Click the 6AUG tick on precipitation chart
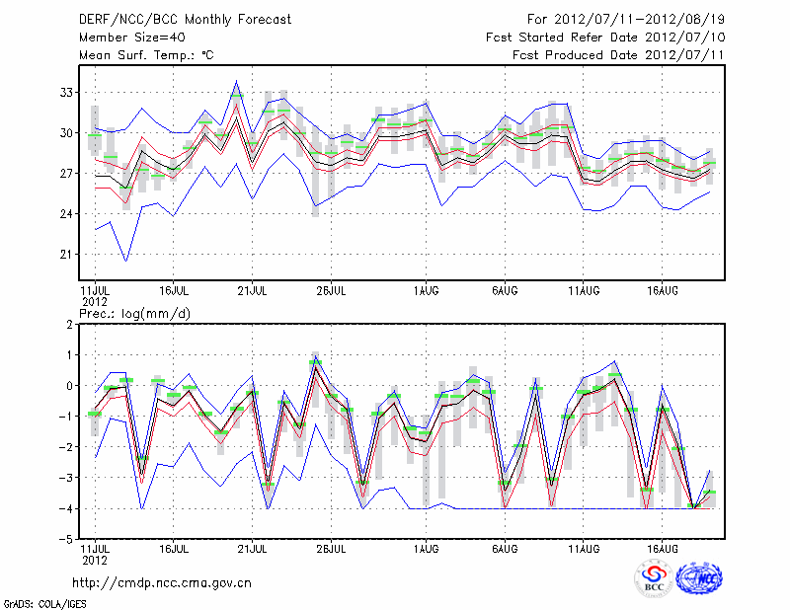 coord(505,549)
